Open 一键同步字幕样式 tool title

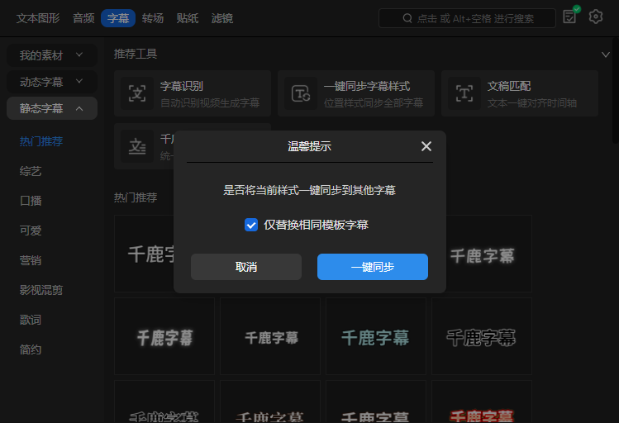coord(367,86)
